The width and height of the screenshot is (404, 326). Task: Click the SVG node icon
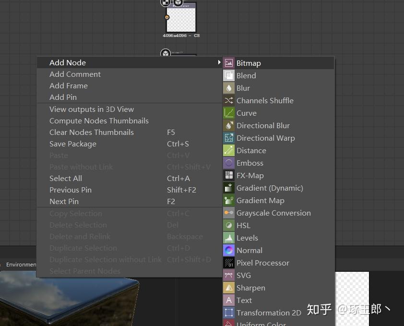[228, 275]
